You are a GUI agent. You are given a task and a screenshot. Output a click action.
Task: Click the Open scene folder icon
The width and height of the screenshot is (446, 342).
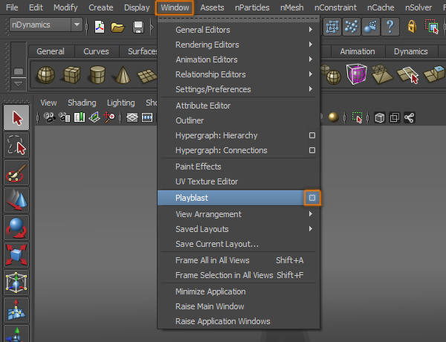[117, 27]
